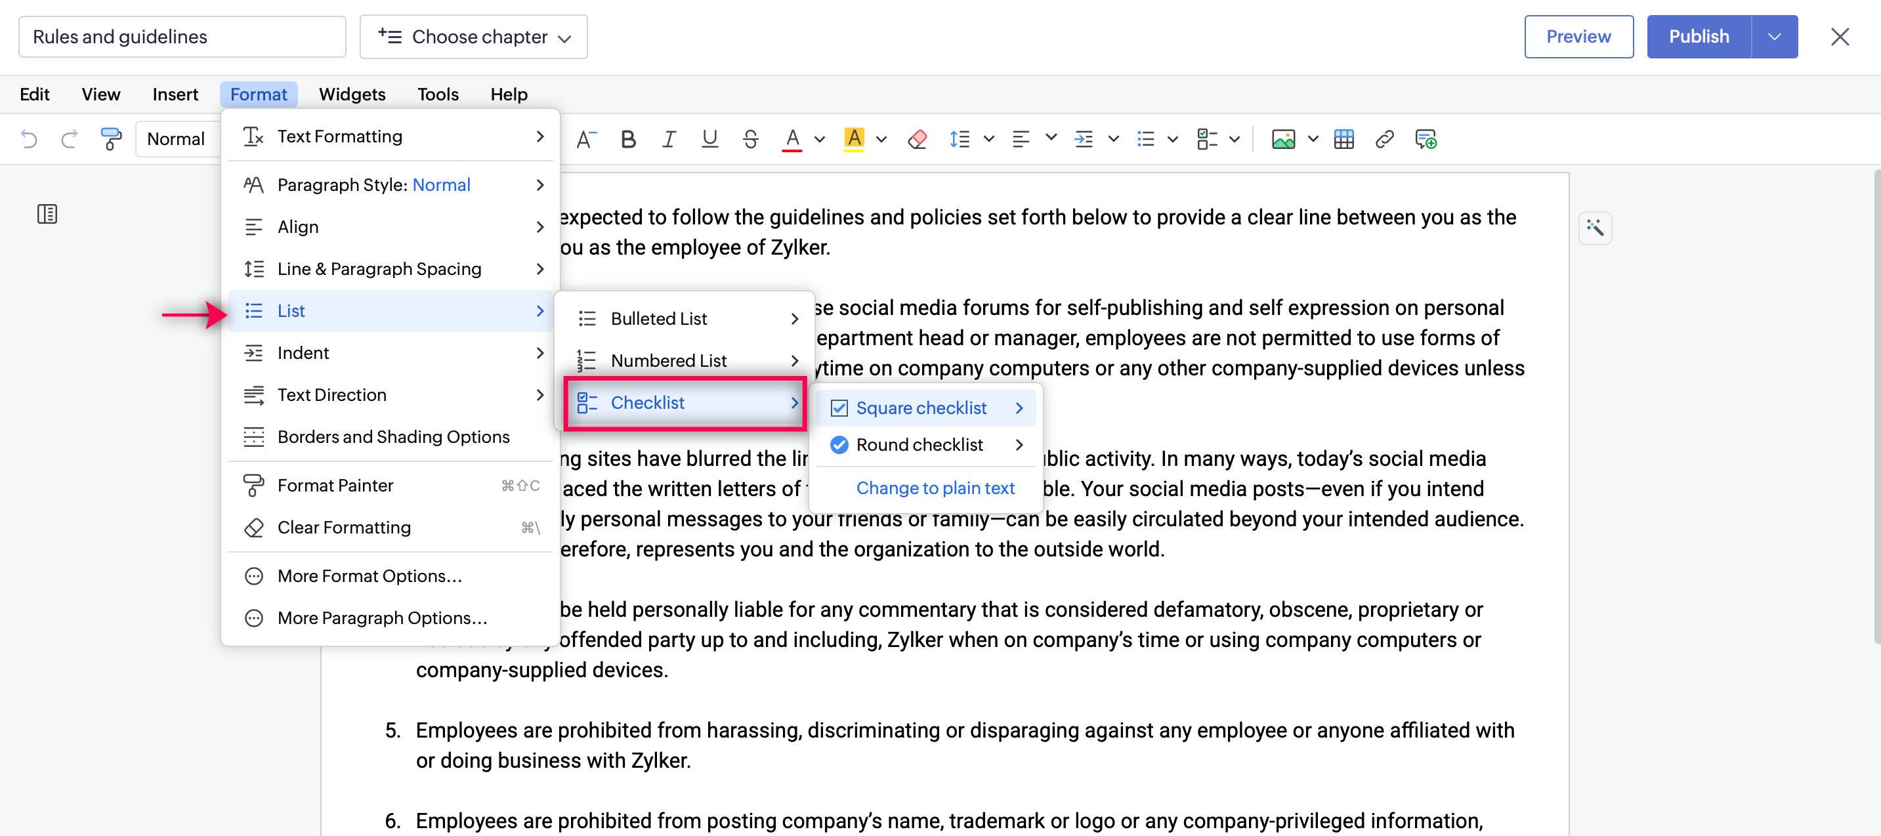This screenshot has height=836, width=1881.
Task: Click the insert link icon
Action: click(x=1384, y=138)
